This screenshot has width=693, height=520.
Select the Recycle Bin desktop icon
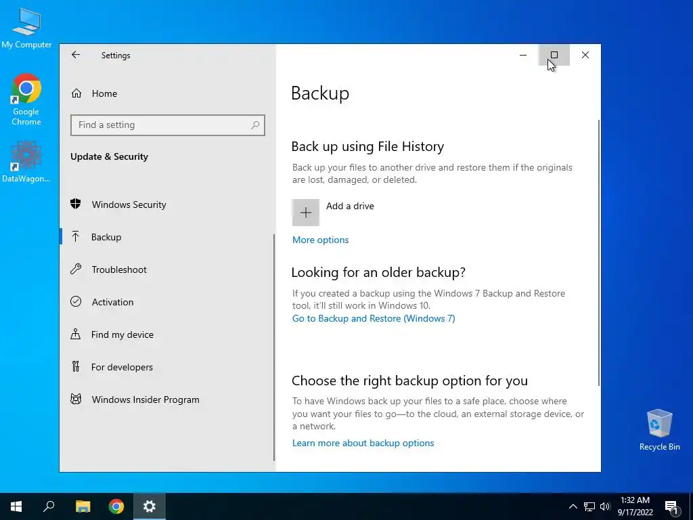(659, 430)
